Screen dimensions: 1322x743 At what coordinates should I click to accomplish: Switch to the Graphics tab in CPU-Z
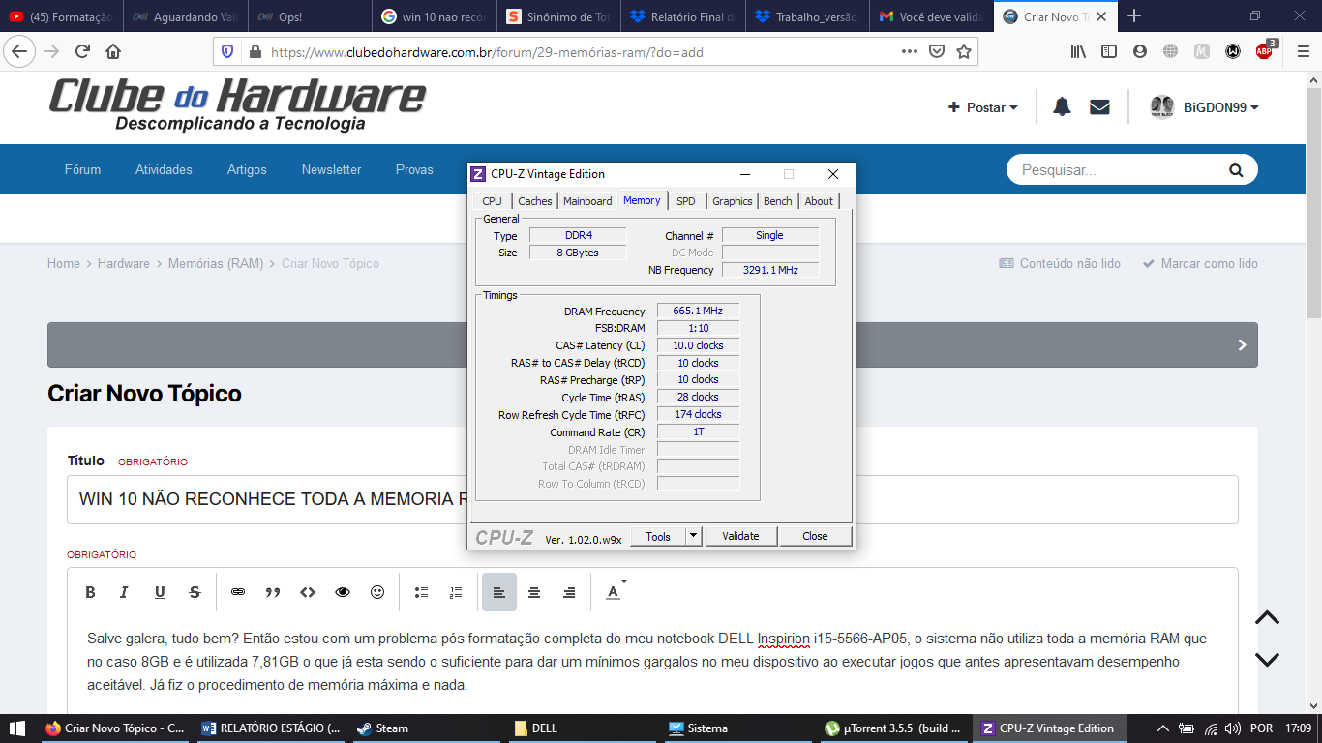(x=732, y=201)
